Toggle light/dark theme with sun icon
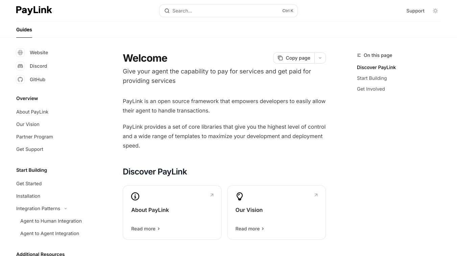The height and width of the screenshot is (256, 457). coord(435,11)
